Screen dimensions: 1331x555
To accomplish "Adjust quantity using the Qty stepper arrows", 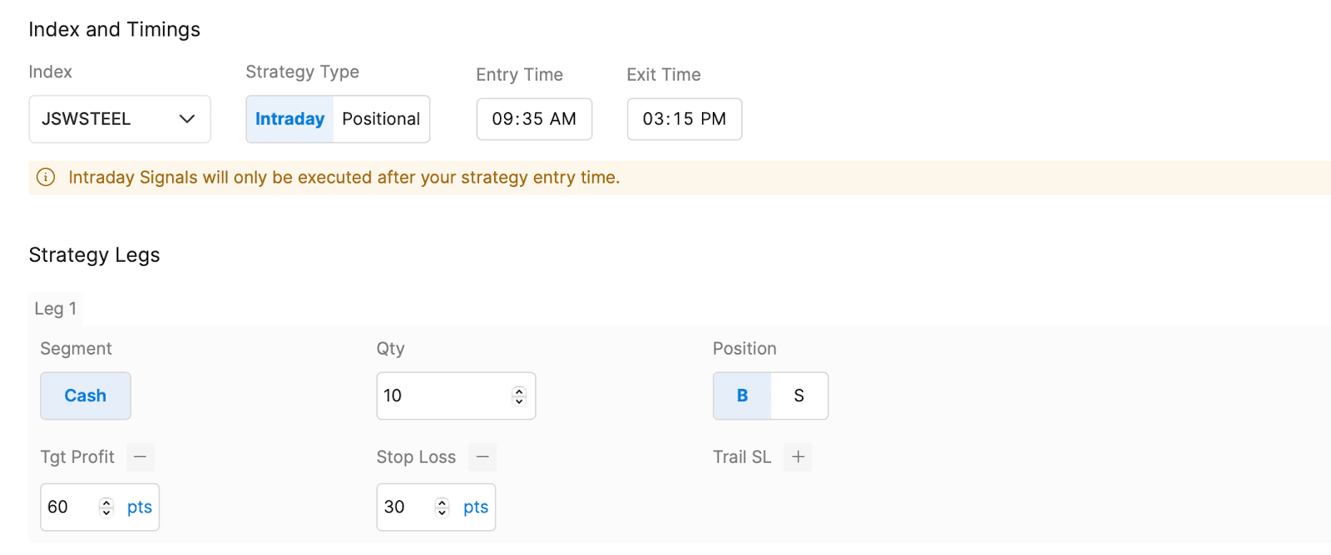I will coord(519,395).
